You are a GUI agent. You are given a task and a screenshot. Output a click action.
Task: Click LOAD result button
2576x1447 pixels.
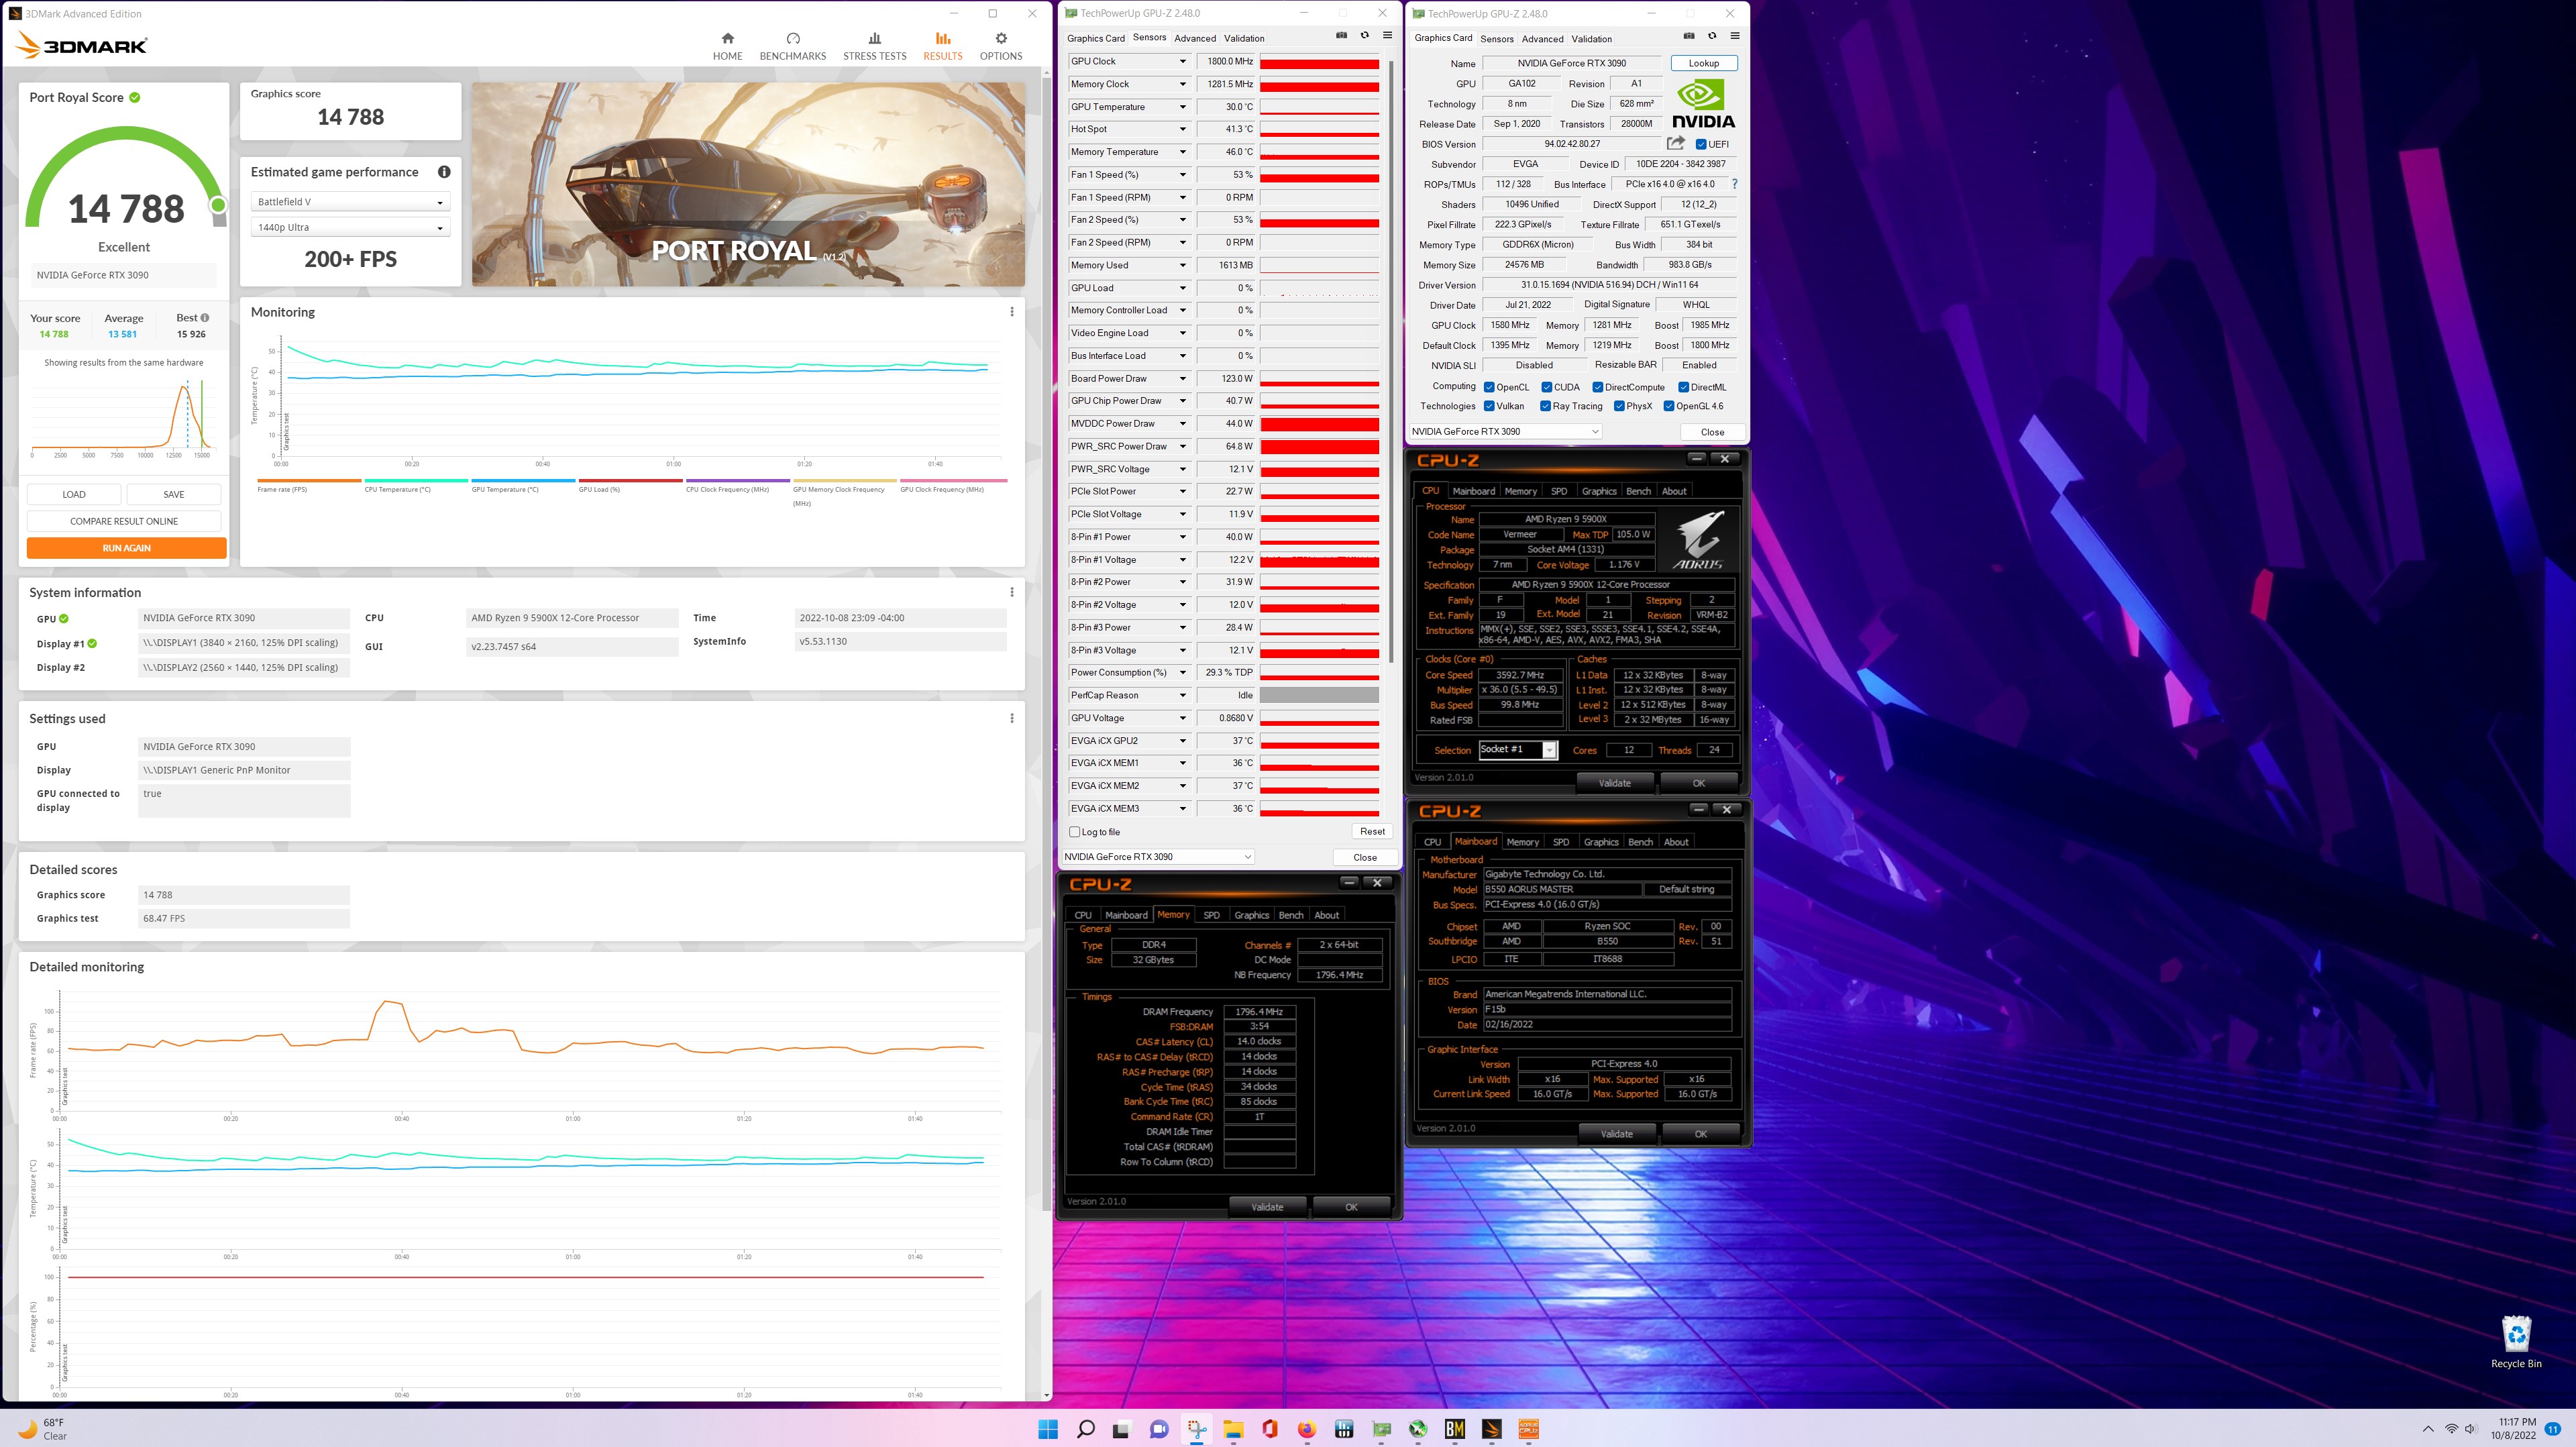(74, 494)
